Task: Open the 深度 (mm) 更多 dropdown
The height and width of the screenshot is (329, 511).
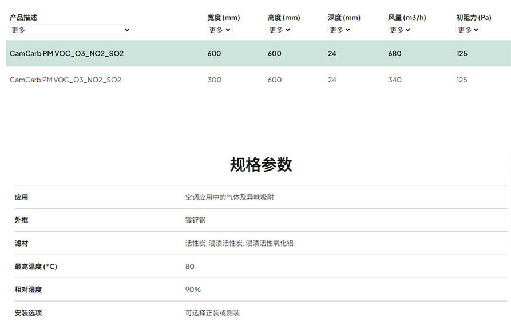Action: coord(339,30)
